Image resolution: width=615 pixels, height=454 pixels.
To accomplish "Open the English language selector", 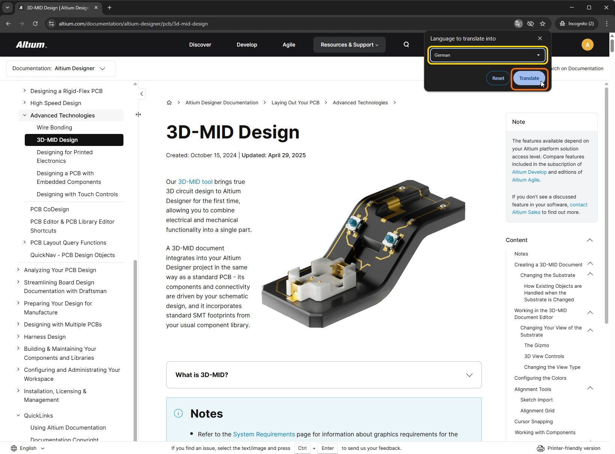I will pos(28,448).
